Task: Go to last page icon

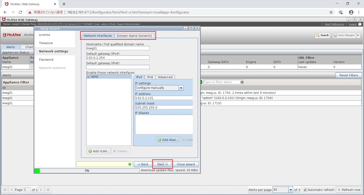Action: tap(48, 190)
